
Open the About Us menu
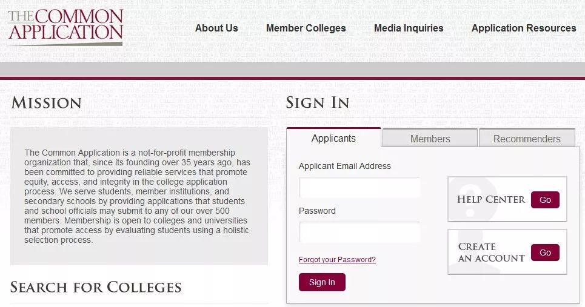216,28
